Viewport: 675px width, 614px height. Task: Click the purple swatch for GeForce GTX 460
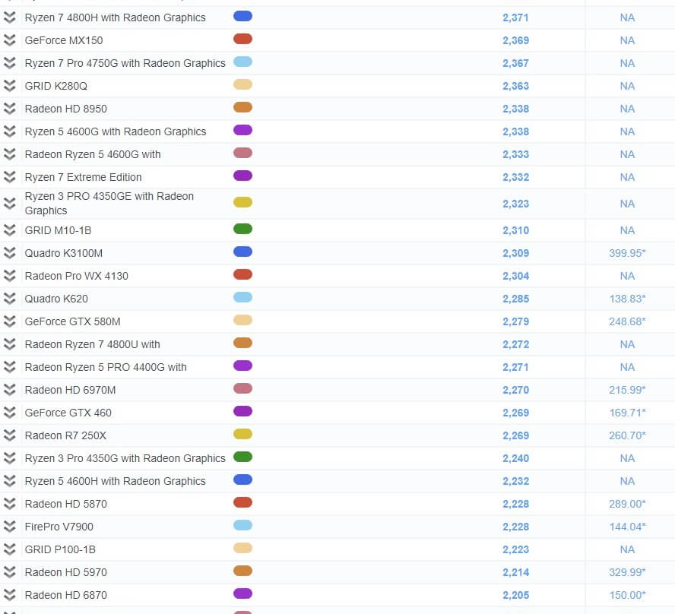(x=242, y=412)
